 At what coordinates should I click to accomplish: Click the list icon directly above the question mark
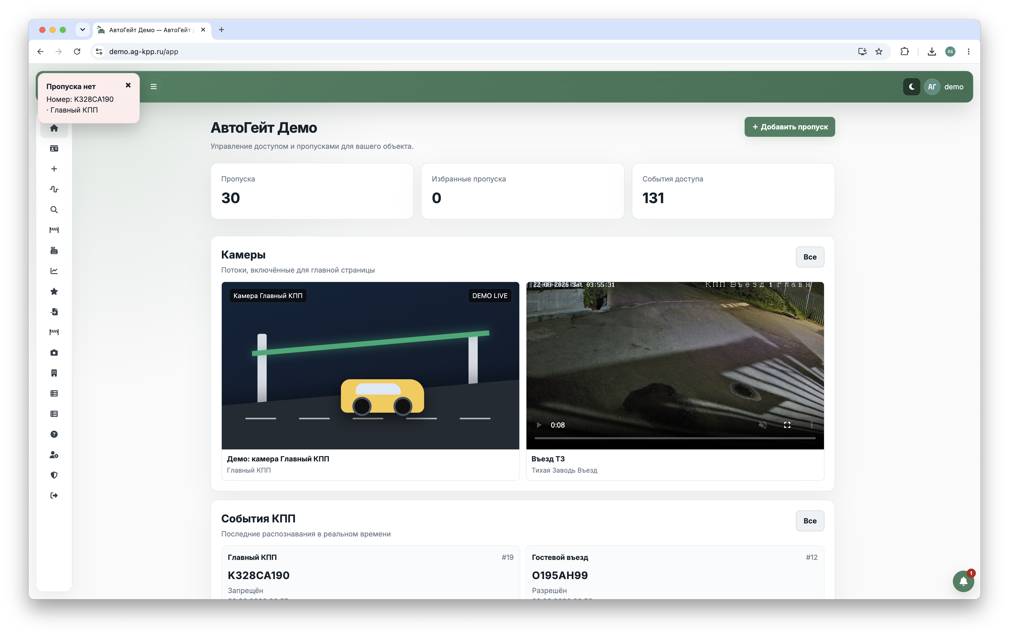tap(54, 414)
